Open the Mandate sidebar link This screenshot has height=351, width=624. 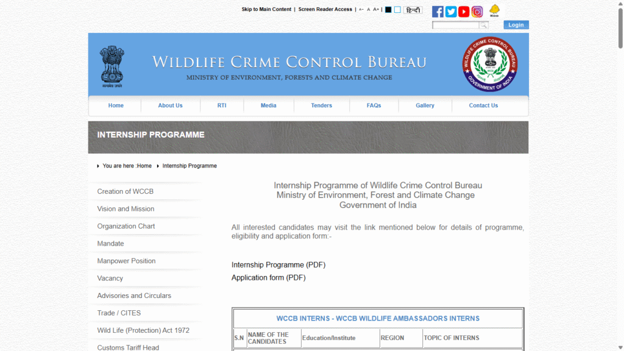(x=111, y=244)
